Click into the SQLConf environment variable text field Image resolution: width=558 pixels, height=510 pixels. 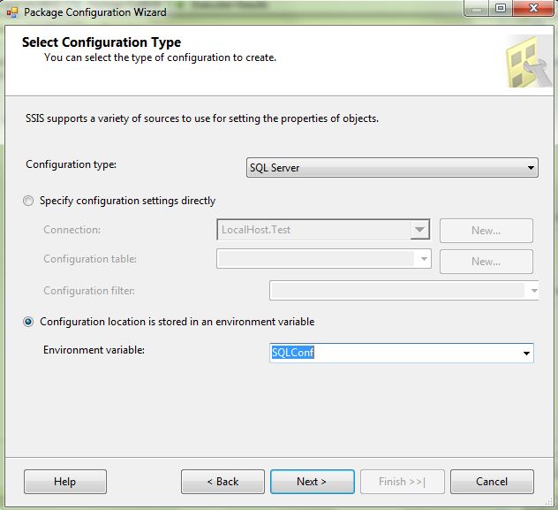point(388,354)
